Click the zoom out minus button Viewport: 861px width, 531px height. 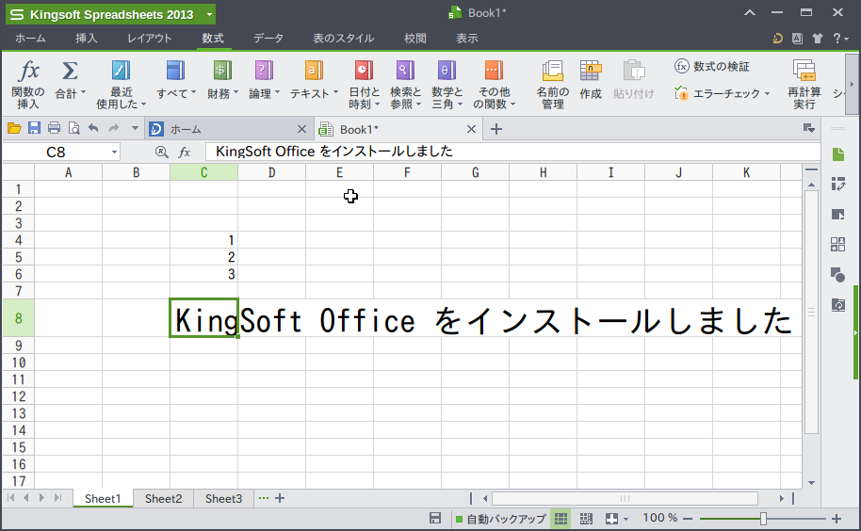[x=687, y=519]
